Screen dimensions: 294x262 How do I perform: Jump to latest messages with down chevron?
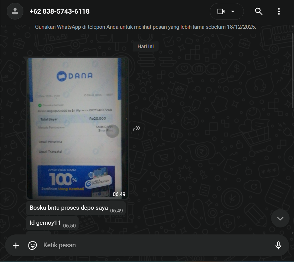280,218
